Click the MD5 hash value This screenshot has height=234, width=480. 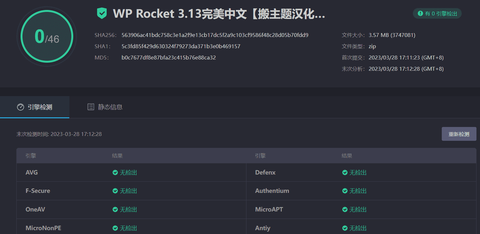pos(169,58)
